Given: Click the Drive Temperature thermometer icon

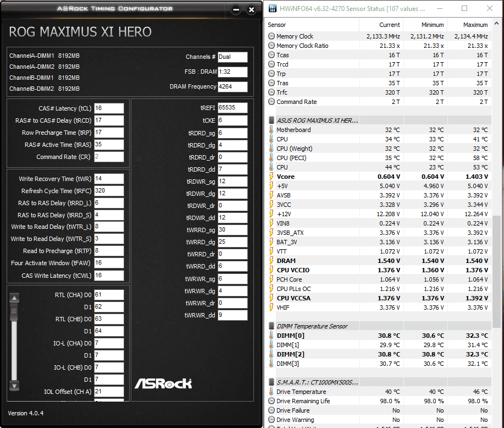Looking at the screenshot, I should pyautogui.click(x=272, y=392).
